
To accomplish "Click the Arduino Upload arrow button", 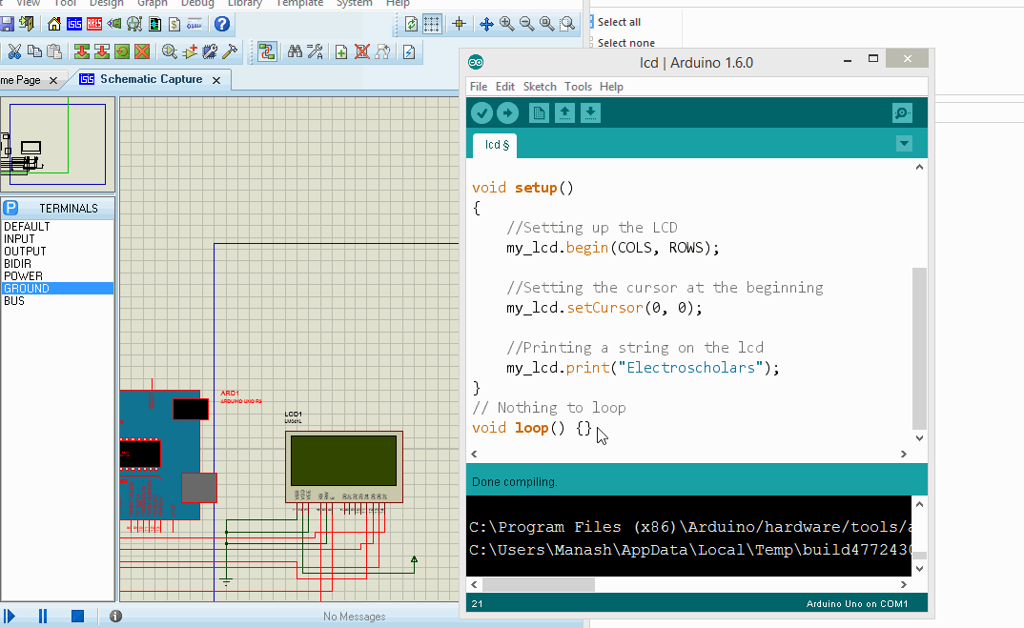I will tap(508, 113).
